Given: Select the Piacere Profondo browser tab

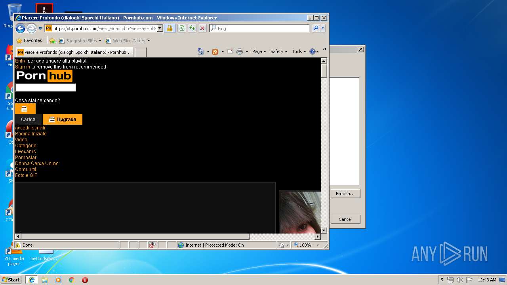Looking at the screenshot, I should (74, 52).
